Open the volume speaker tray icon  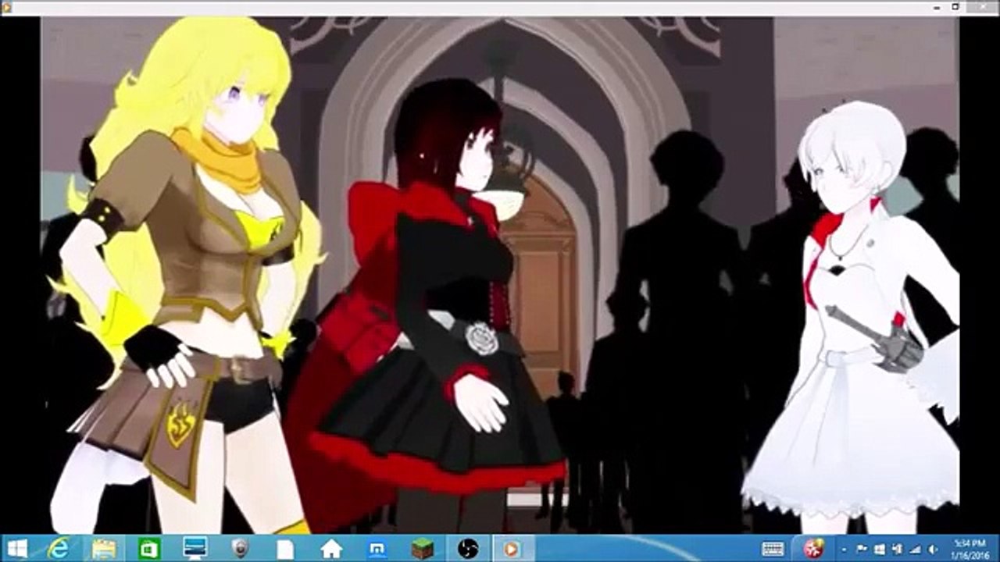[932, 550]
